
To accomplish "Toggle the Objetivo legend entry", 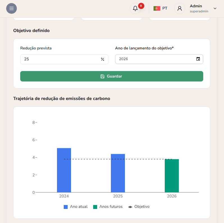I will pos(139,207).
